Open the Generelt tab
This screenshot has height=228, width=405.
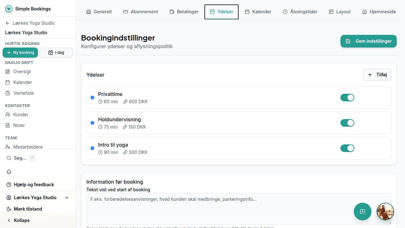pyautogui.click(x=99, y=12)
